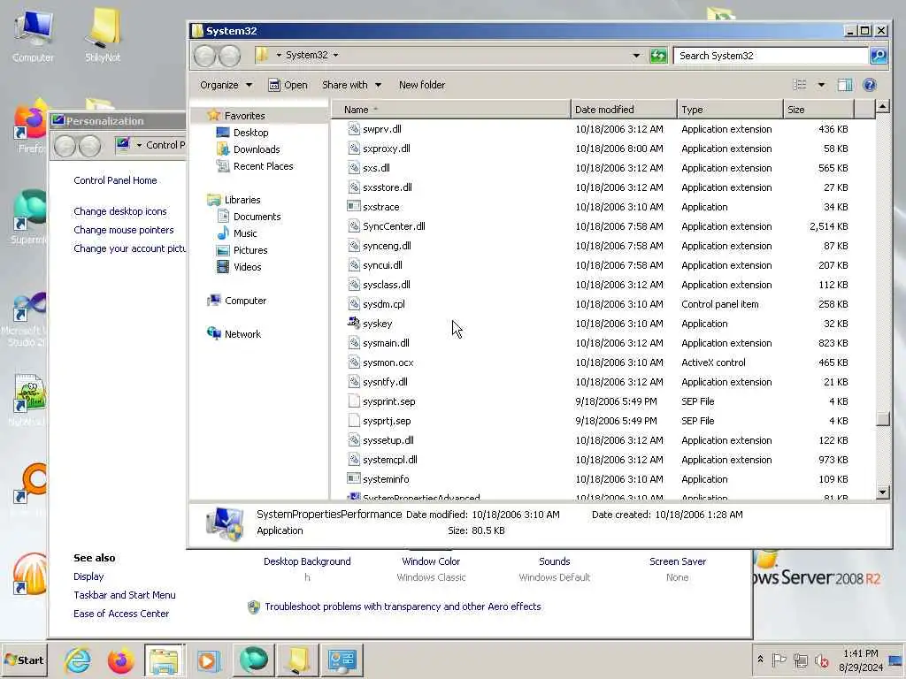This screenshot has height=679, width=906.
Task: Sort by the Type column header
Action: [730, 110]
